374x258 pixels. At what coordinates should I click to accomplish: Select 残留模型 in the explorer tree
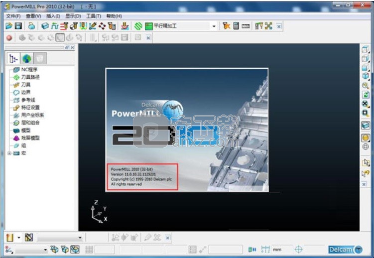pyautogui.click(x=30, y=138)
